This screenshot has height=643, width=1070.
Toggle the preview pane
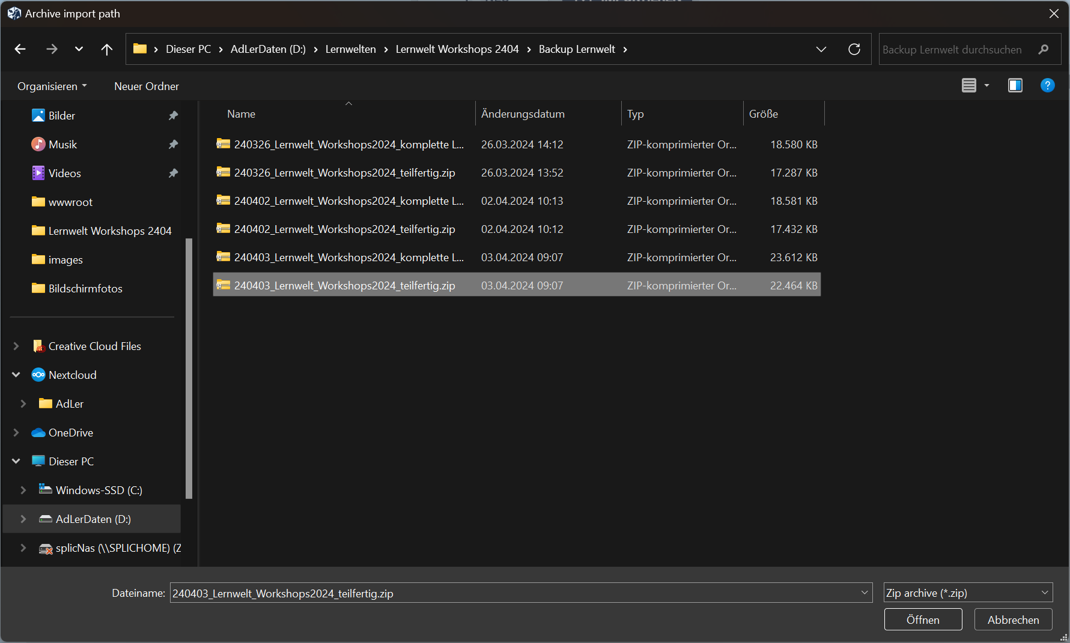(1015, 86)
